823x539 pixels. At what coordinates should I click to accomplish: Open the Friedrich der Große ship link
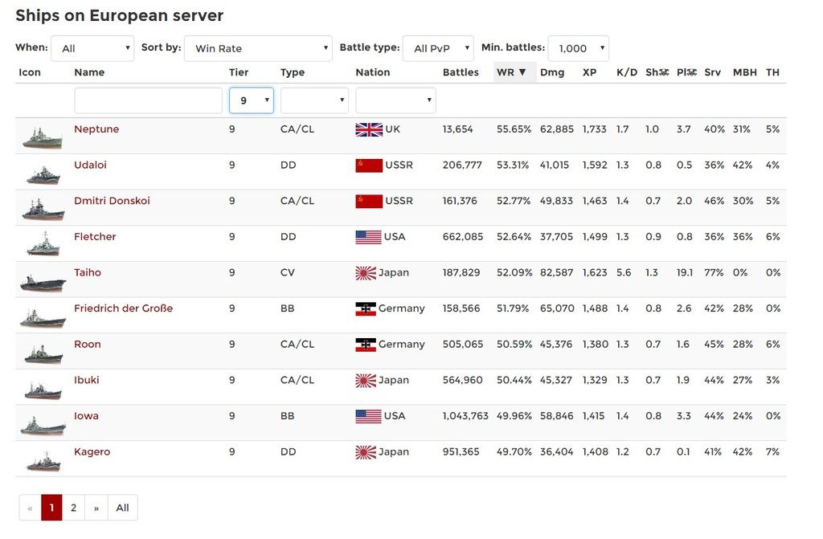point(123,308)
